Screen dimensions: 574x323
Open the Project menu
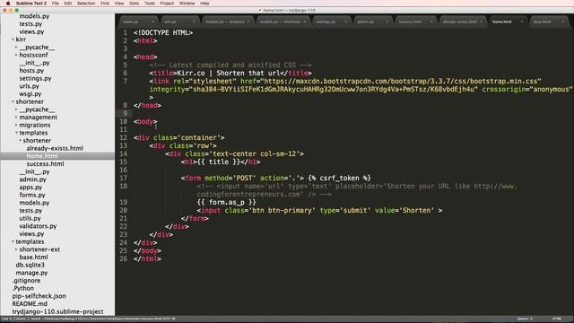167,4
